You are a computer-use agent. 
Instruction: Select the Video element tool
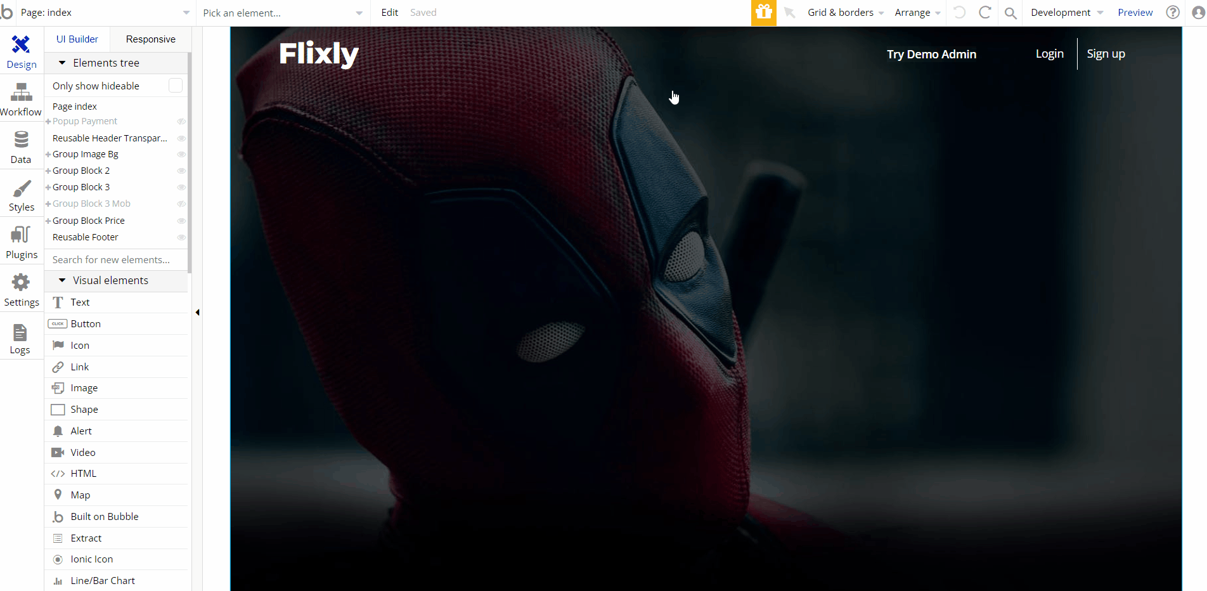tap(117, 453)
